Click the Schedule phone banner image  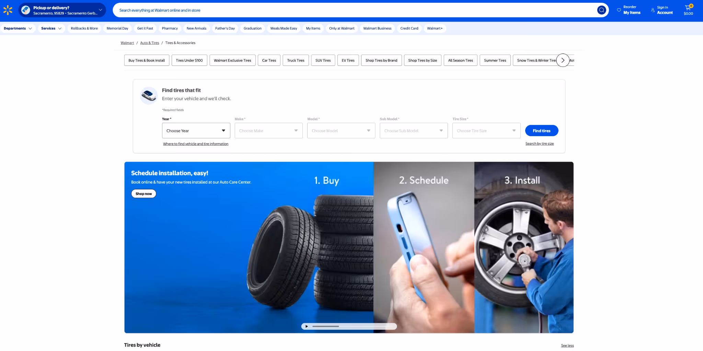[x=424, y=247]
